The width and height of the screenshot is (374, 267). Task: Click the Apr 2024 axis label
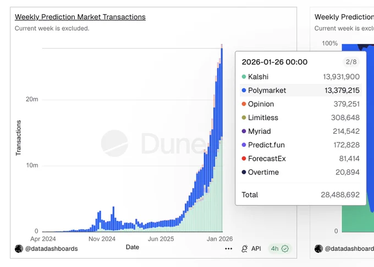click(43, 239)
